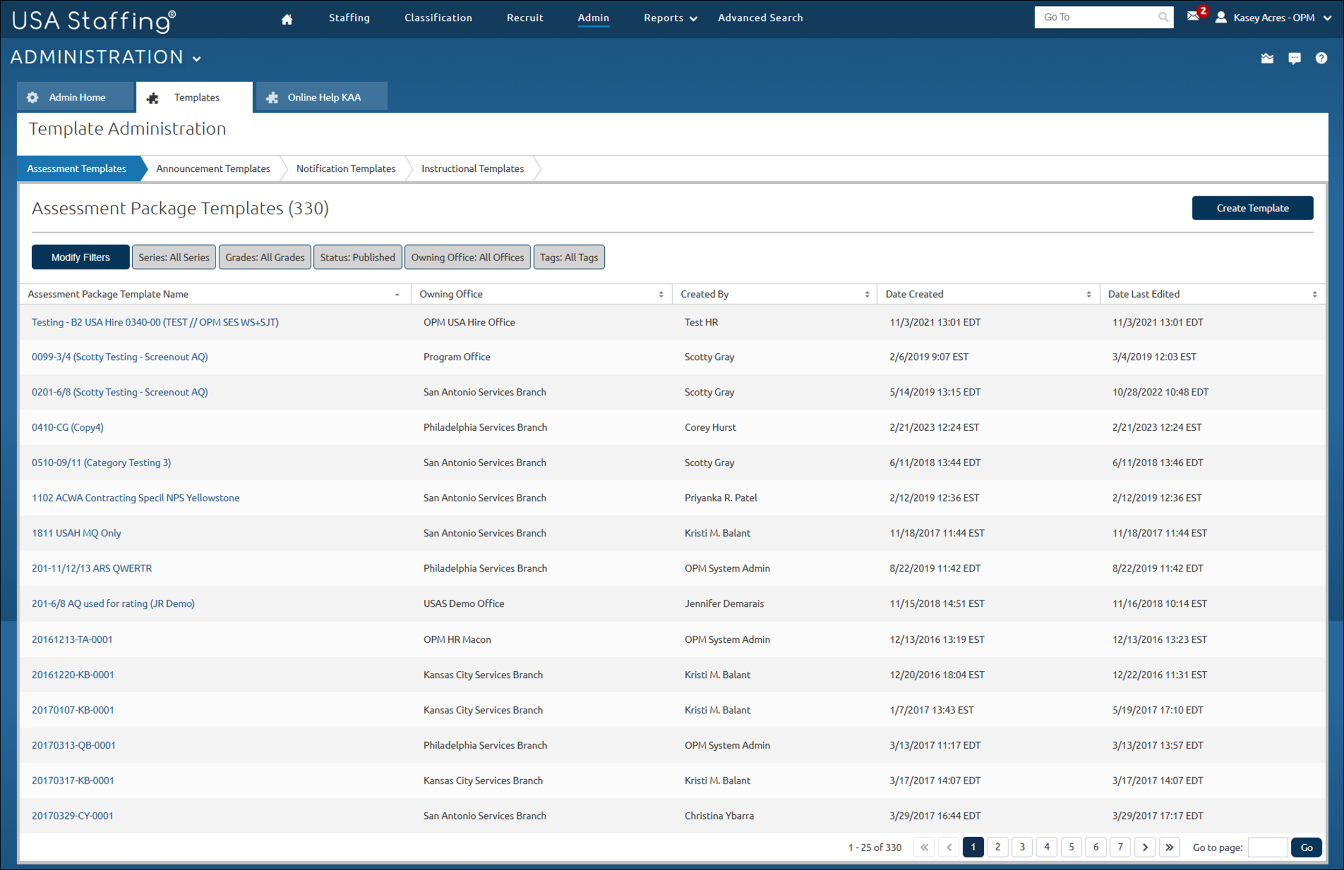The width and height of the screenshot is (1344, 870).
Task: Expand the Kasey Acres account dropdown
Action: coord(1328,18)
